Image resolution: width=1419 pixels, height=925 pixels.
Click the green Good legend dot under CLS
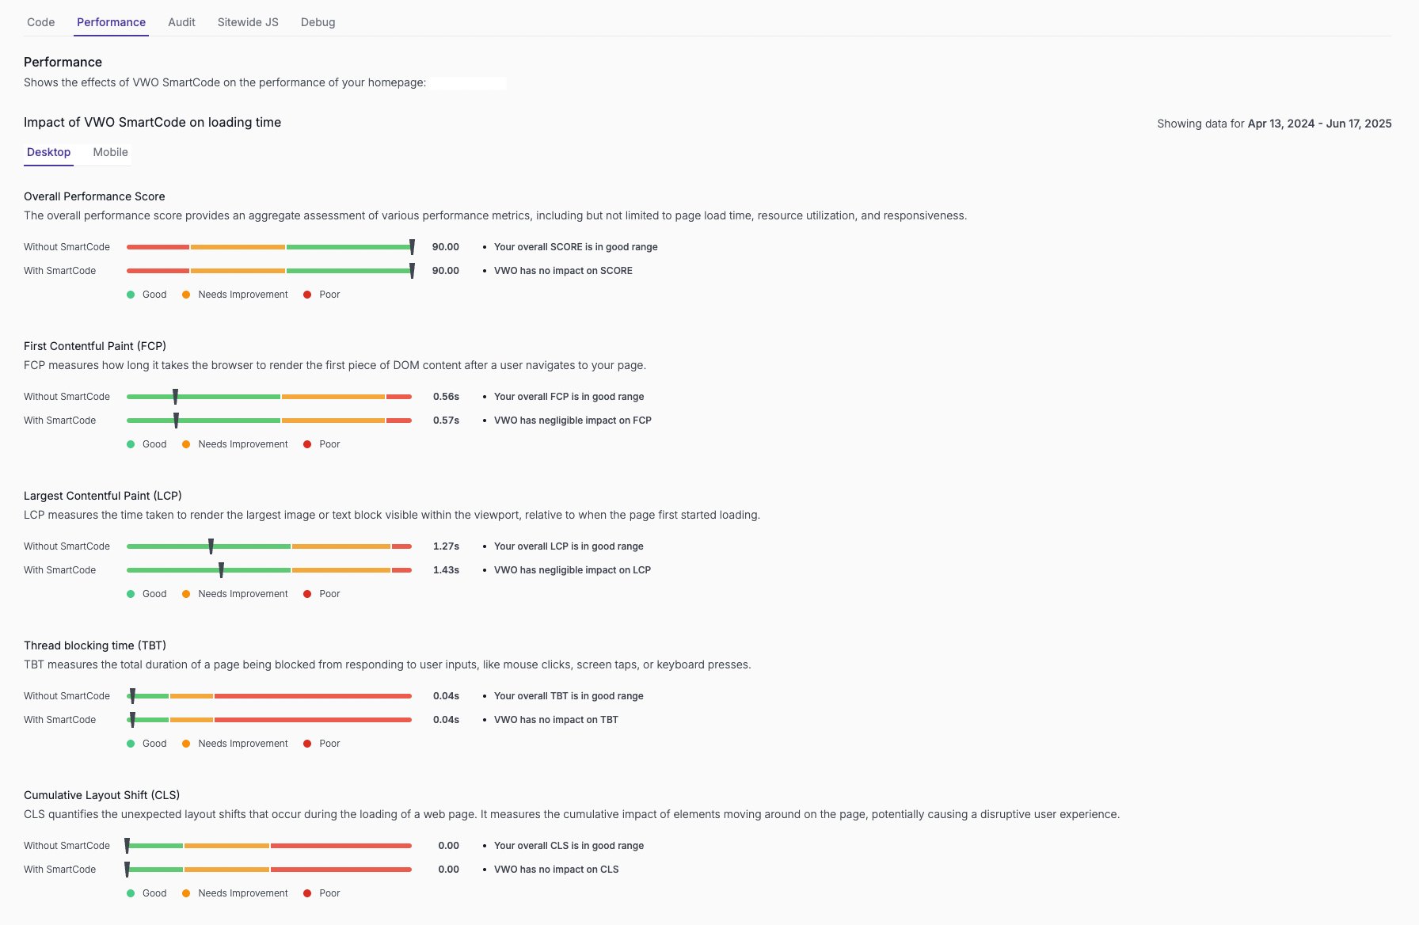tap(131, 893)
